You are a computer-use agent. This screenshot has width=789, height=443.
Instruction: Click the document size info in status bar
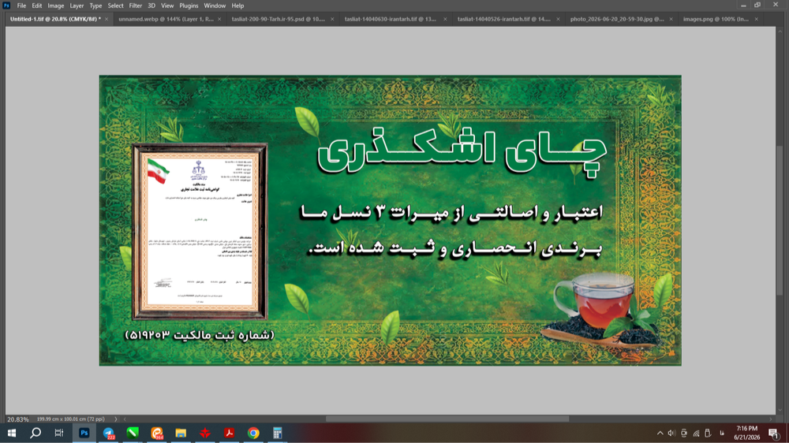tap(70, 419)
